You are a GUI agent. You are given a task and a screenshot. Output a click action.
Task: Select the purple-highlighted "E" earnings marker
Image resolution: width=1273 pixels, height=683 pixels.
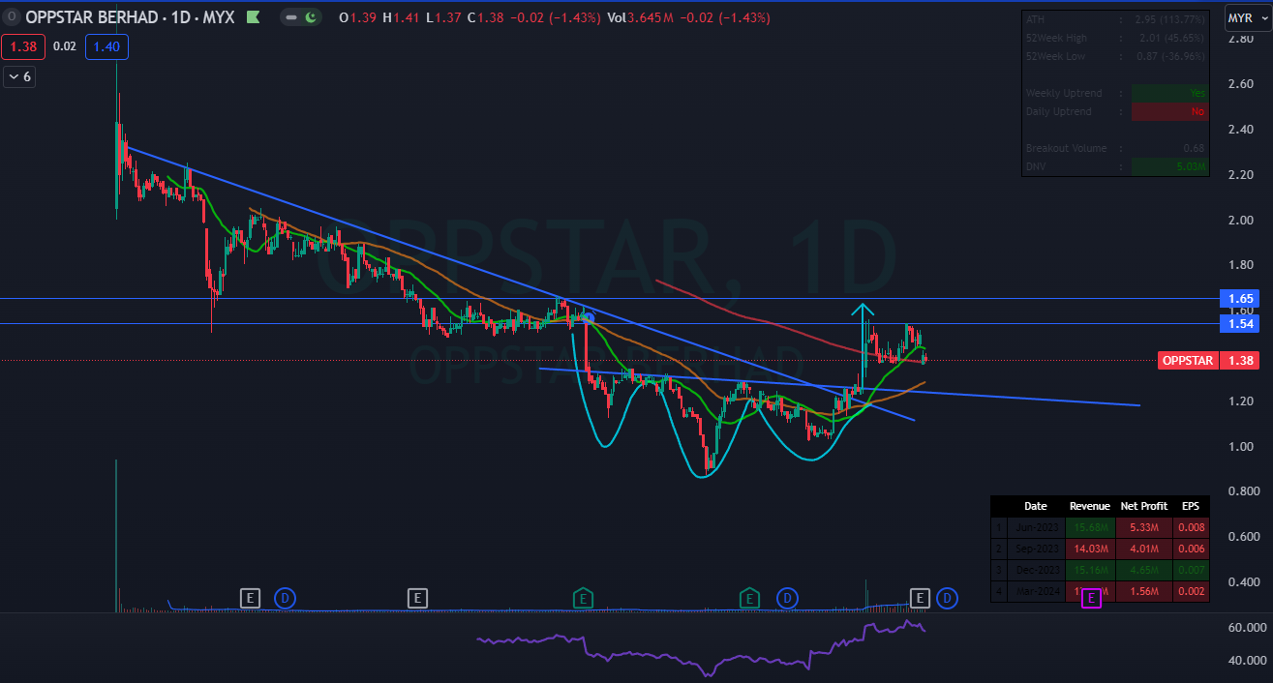(1090, 599)
